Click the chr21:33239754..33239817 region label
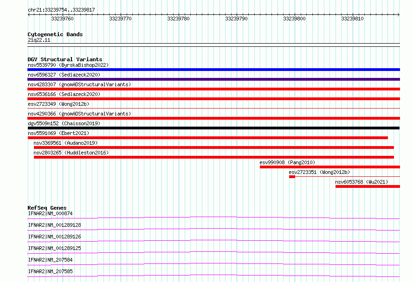413x282 pixels. 61,10
